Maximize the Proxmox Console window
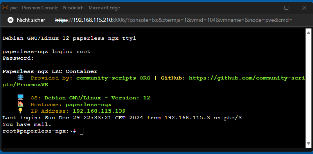Image resolution: width=313 pixels, height=154 pixels. coord(286,8)
